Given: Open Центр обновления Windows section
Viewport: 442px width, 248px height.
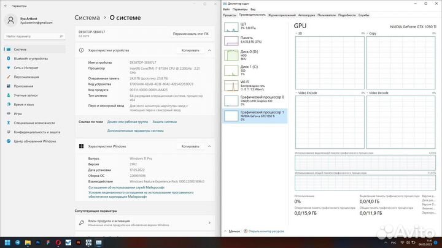Looking at the screenshot, I should click(34, 141).
